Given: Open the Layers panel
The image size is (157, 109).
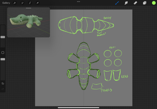Looking at the screenshot, I should [x=144, y=3].
